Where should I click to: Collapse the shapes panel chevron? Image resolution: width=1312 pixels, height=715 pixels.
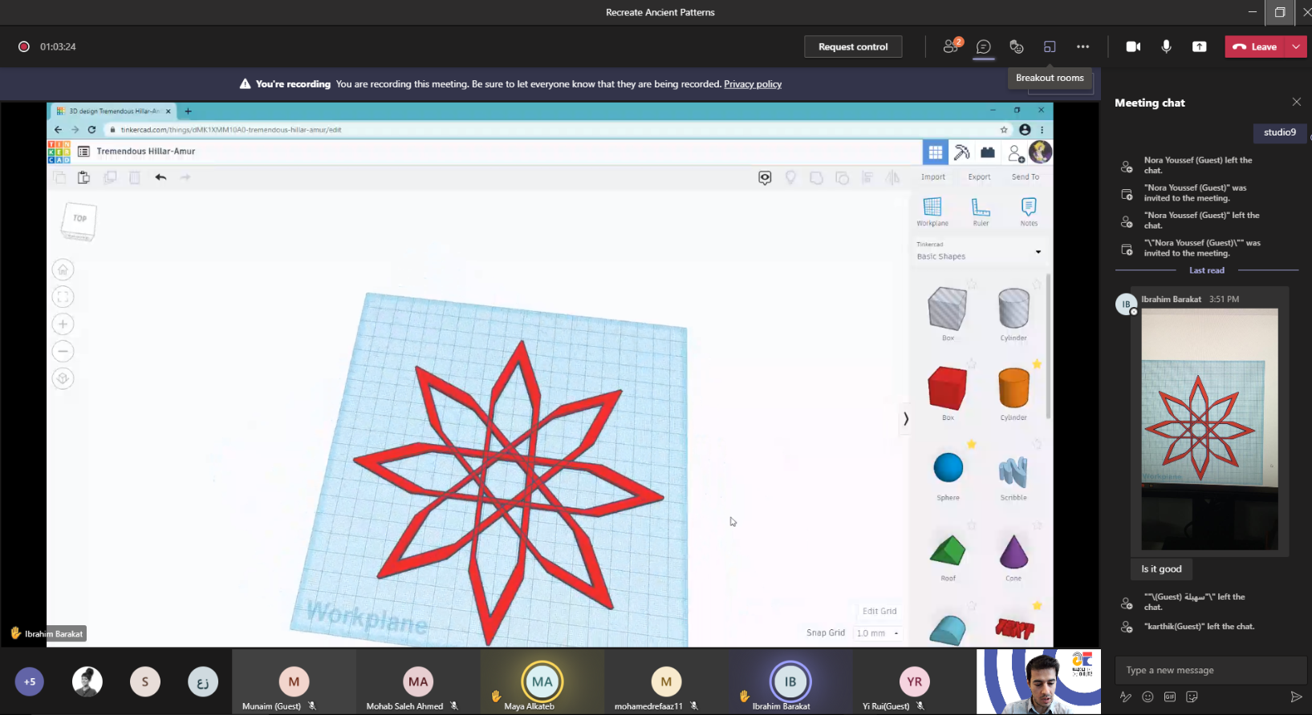(906, 418)
